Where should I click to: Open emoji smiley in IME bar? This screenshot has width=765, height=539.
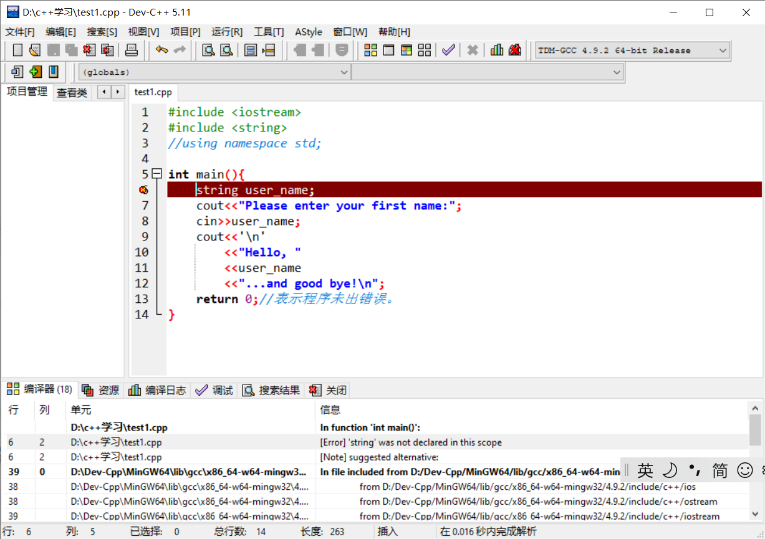pos(744,470)
